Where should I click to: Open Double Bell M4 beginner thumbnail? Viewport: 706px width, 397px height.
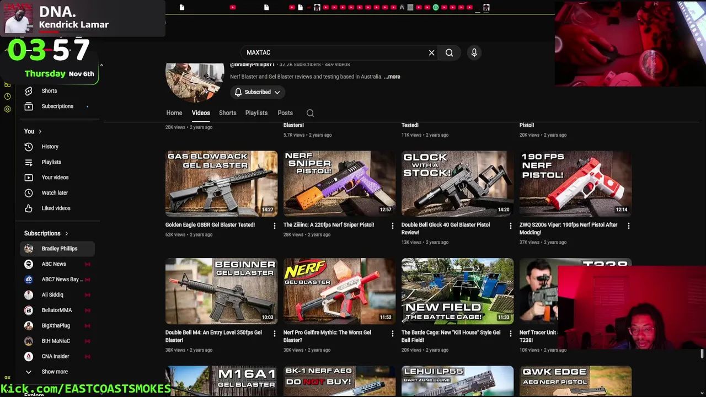221,291
